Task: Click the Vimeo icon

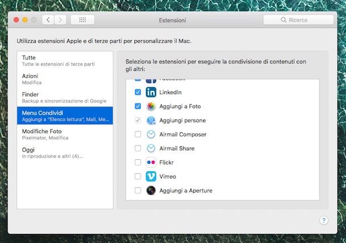Action: click(151, 177)
